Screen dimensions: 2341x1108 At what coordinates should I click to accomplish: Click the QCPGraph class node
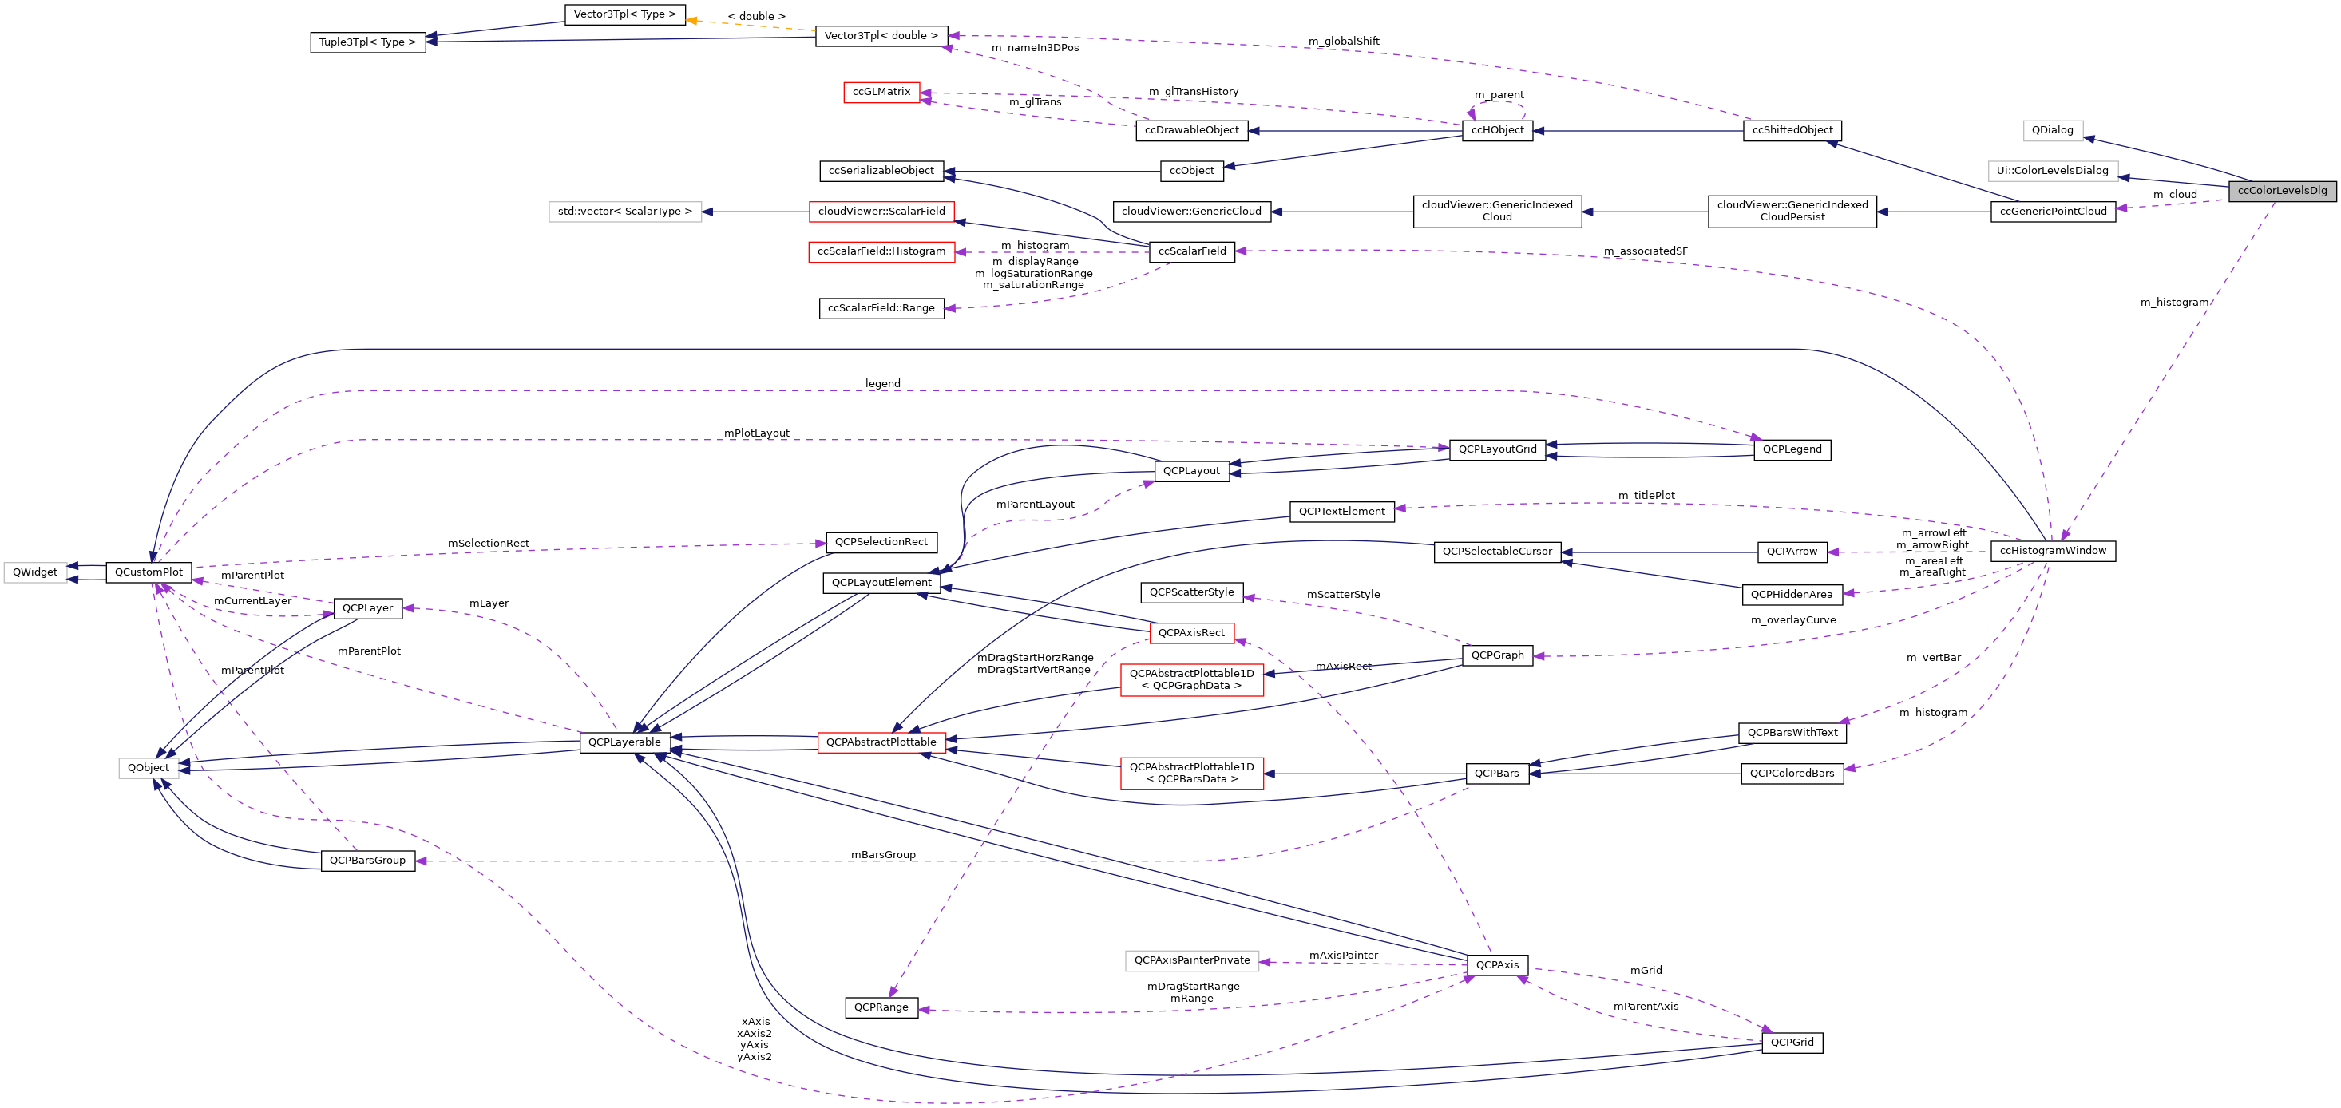pyautogui.click(x=1499, y=654)
